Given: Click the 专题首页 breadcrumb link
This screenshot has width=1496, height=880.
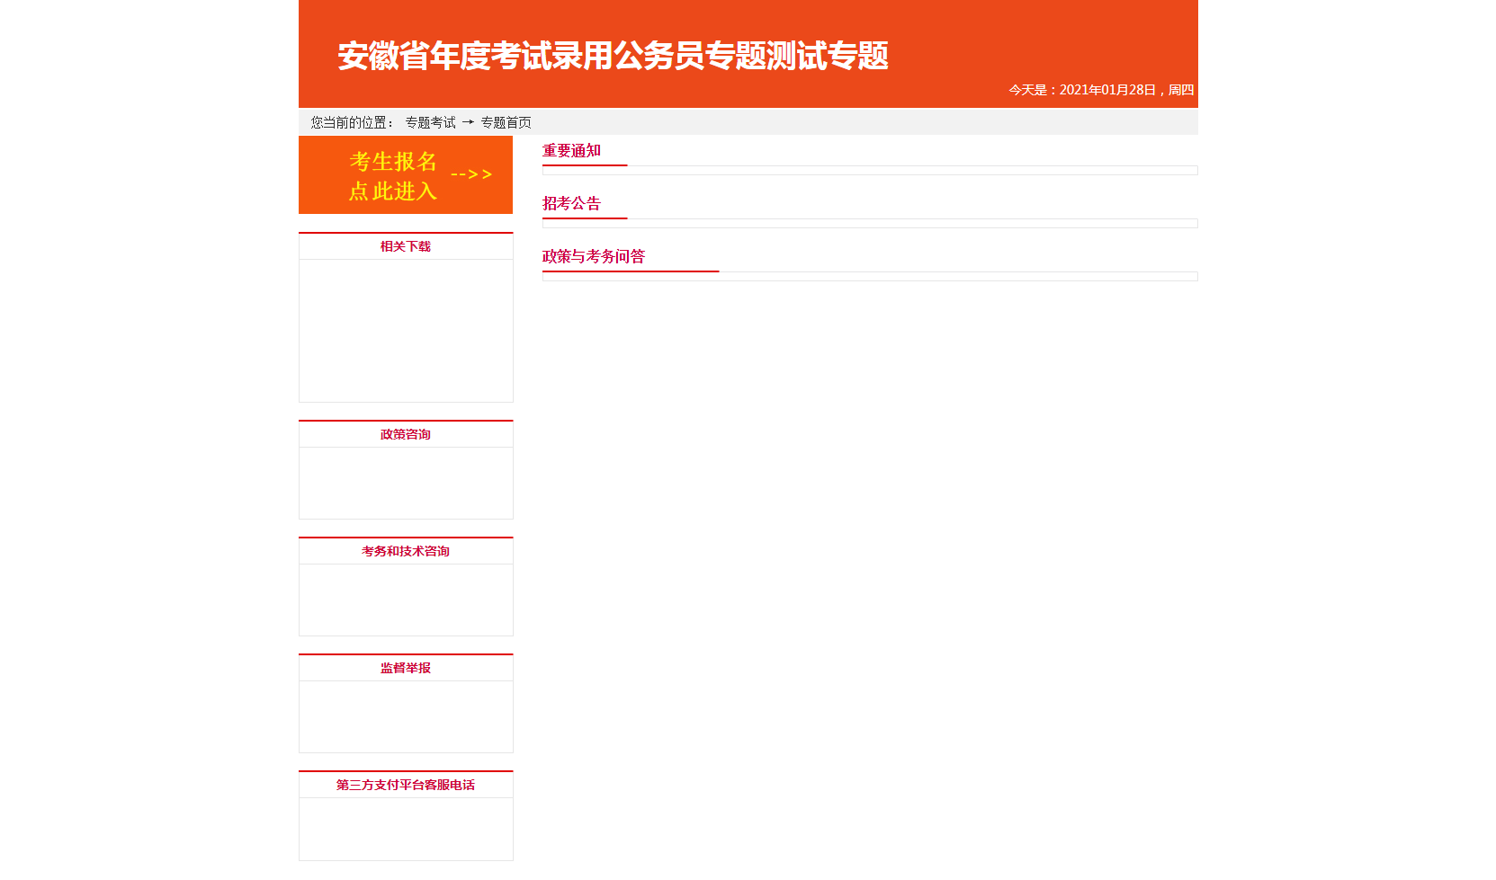Looking at the screenshot, I should [506, 122].
